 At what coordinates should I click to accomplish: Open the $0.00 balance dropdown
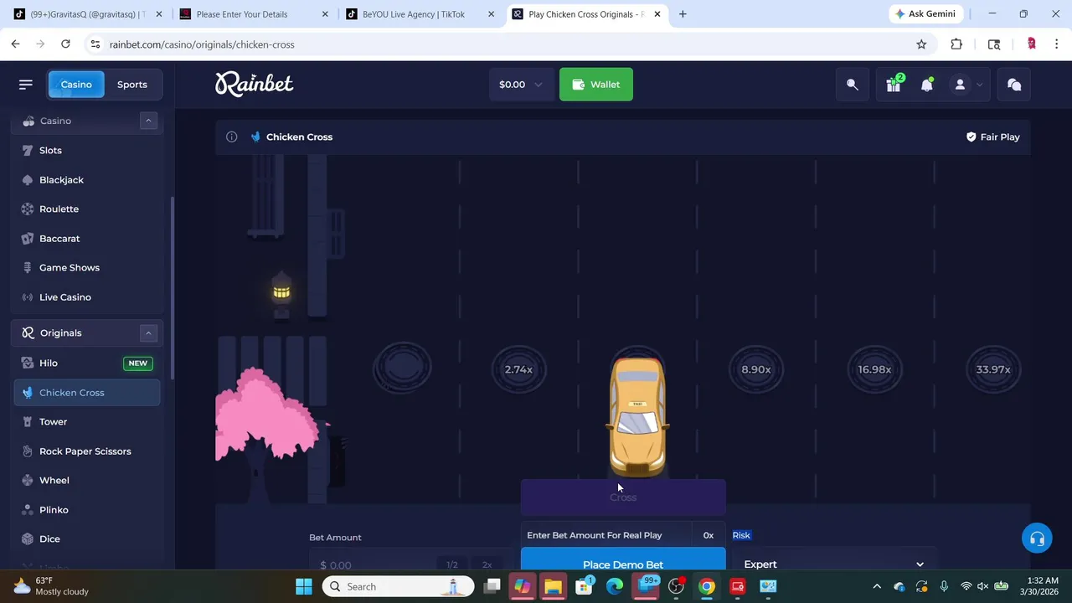click(x=520, y=85)
